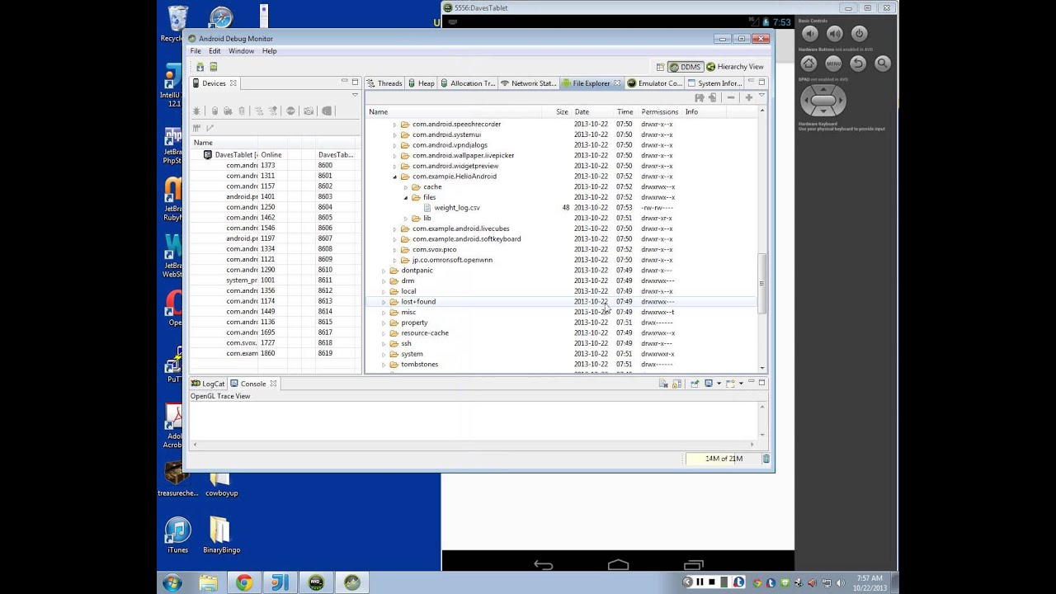This screenshot has width=1056, height=594.
Task: Click the Home hardware button in emulator
Action: click(808, 64)
